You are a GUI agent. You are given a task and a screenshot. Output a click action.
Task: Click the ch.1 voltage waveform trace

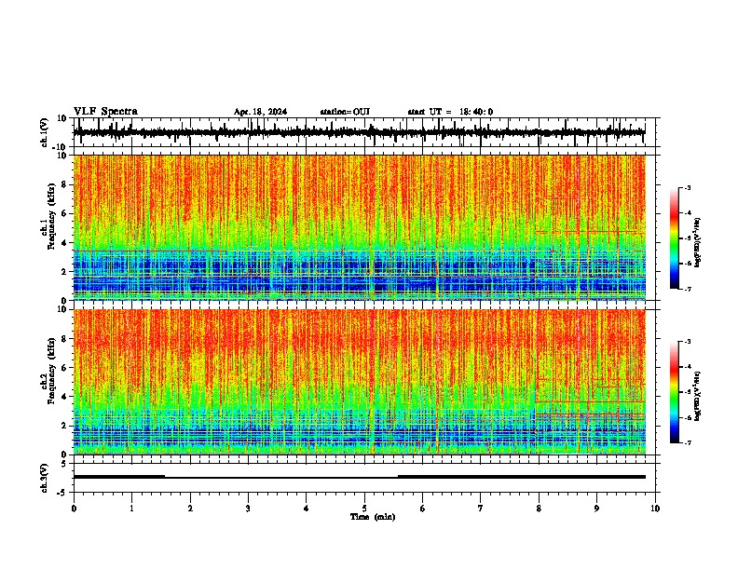click(x=359, y=132)
